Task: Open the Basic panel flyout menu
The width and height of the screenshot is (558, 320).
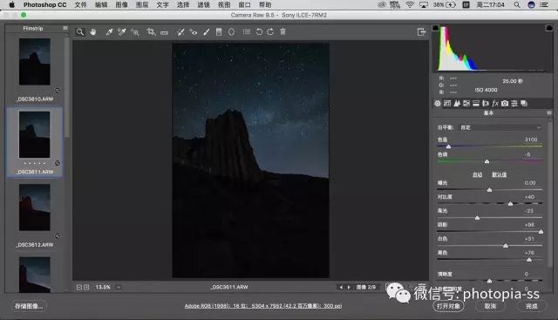Action: [549, 113]
